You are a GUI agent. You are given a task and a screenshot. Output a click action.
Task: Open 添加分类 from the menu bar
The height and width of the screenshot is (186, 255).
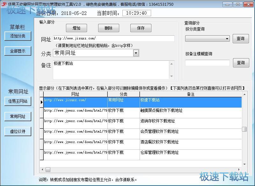tap(18, 36)
